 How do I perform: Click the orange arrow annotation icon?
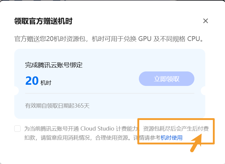(196, 143)
